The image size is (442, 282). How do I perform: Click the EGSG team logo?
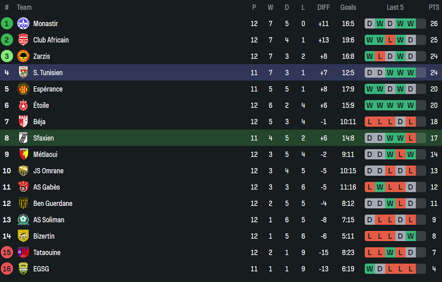(x=23, y=269)
